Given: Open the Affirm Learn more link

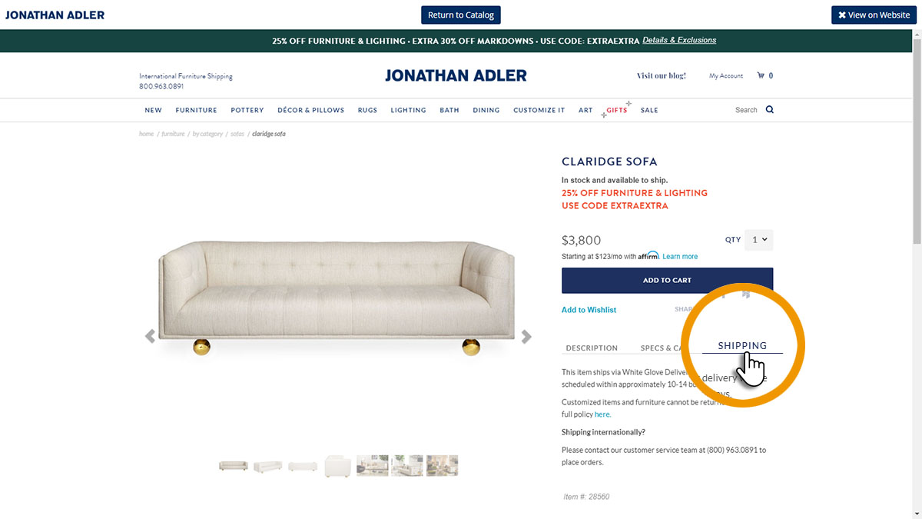Looking at the screenshot, I should (680, 256).
